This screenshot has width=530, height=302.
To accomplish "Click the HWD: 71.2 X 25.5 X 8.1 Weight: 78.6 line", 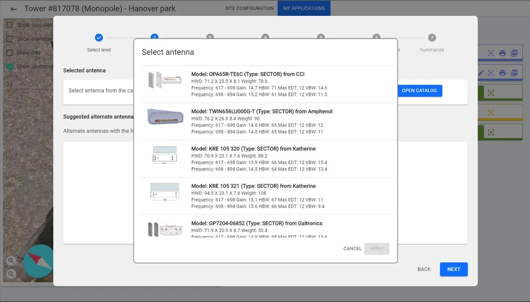I will pos(229,81).
